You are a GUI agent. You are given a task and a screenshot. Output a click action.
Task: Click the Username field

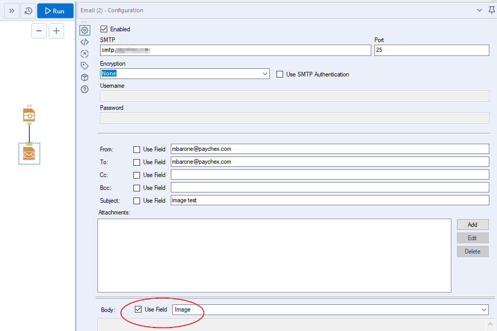point(294,96)
